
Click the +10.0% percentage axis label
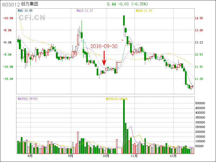coord(8,18)
